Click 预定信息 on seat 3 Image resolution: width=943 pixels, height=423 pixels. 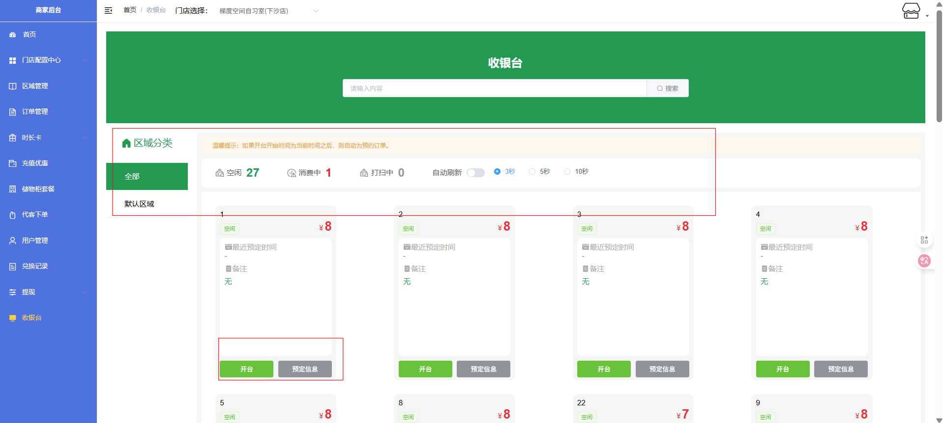tap(662, 369)
